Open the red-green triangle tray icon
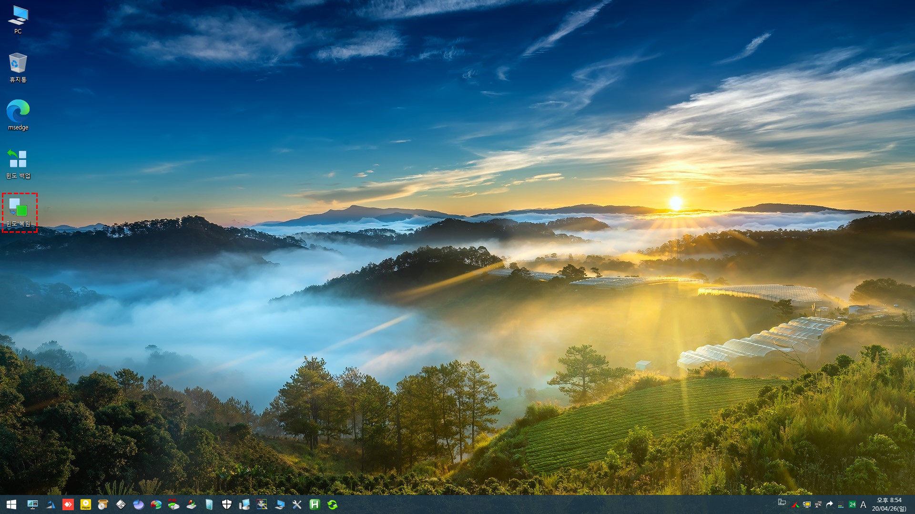This screenshot has width=915, height=514. [x=795, y=504]
